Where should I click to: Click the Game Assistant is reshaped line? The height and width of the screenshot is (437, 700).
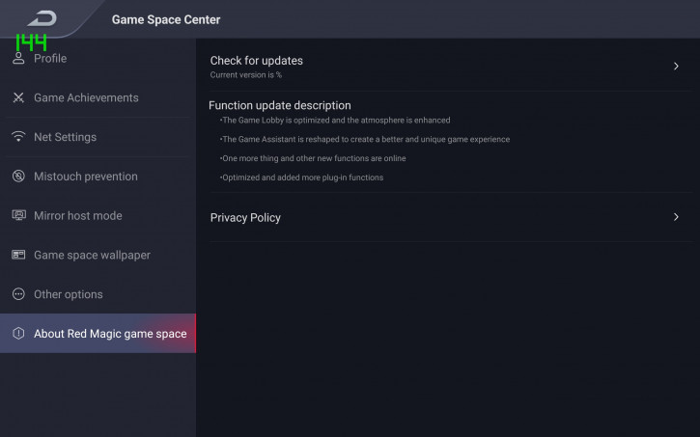click(x=365, y=140)
